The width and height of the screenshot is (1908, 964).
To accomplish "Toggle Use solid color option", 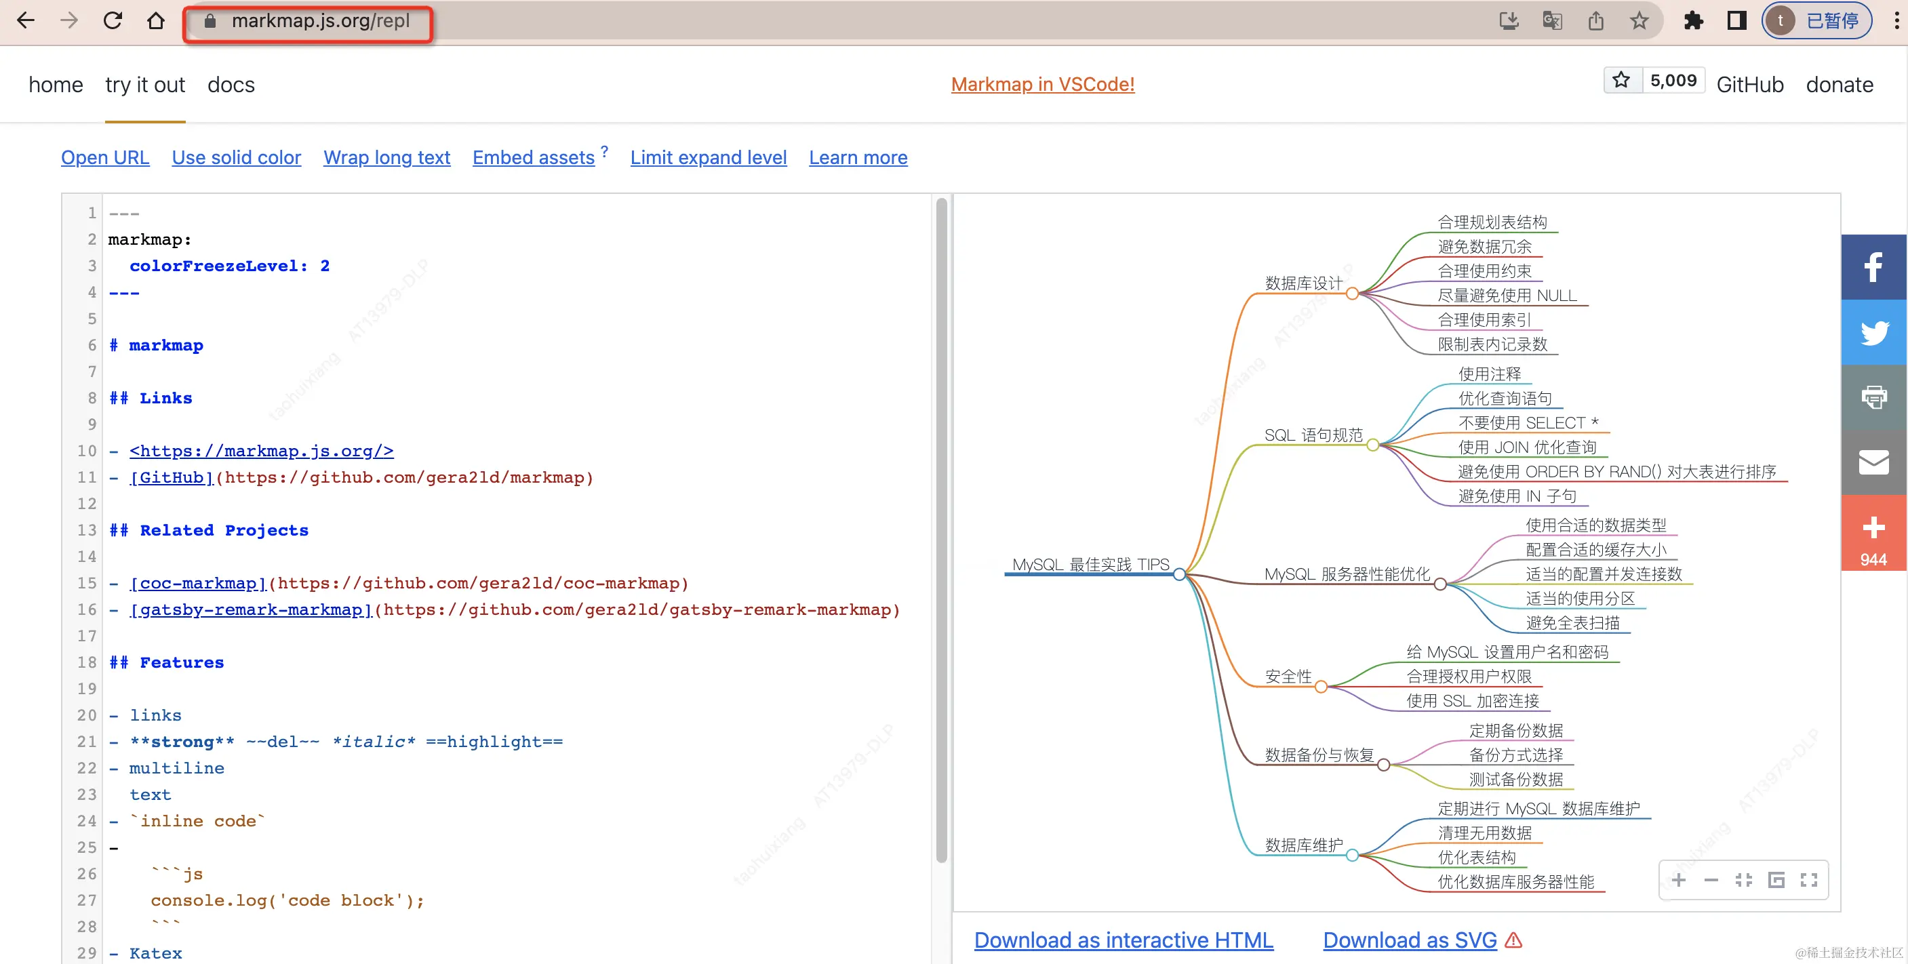I will click(x=236, y=157).
